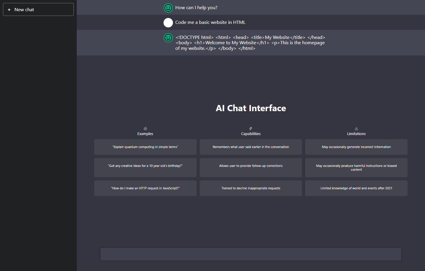Select the birthday ideas example prompt
This screenshot has height=271, width=425.
(145, 167)
